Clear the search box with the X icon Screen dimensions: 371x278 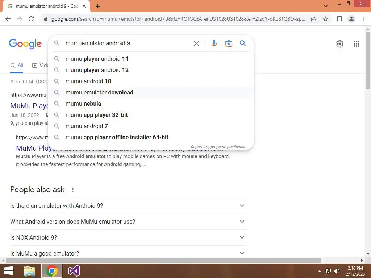point(196,43)
